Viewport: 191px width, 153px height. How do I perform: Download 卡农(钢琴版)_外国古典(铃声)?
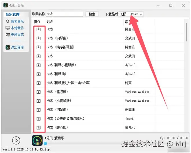tap(38, 83)
